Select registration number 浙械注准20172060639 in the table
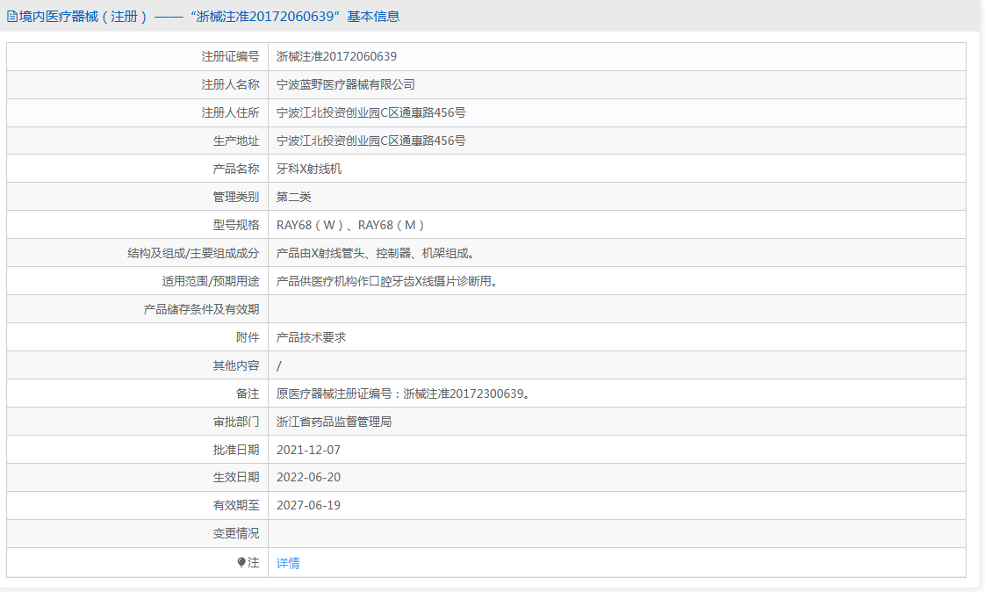Screen dimensions: 985x592 [337, 56]
